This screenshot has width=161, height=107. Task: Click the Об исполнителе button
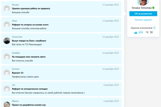pos(143,14)
